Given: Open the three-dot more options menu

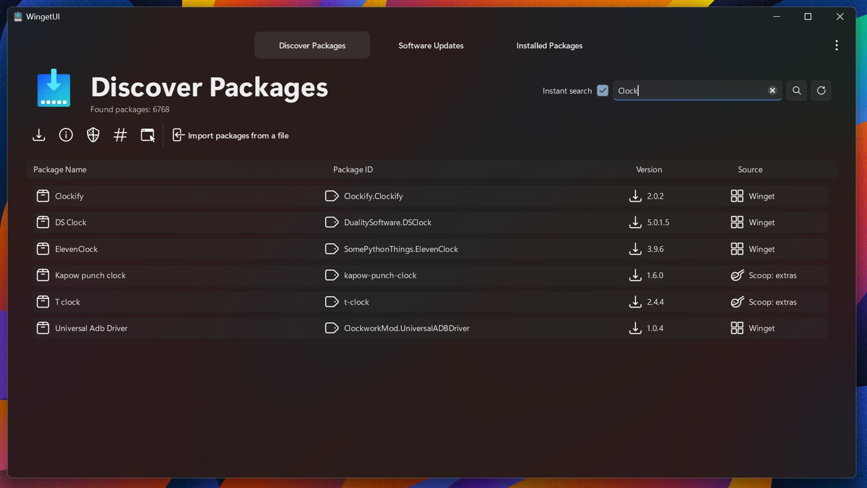Looking at the screenshot, I should coord(837,45).
